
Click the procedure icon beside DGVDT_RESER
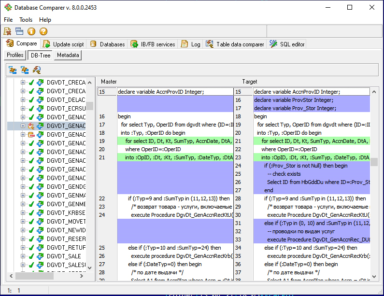coord(40,239)
